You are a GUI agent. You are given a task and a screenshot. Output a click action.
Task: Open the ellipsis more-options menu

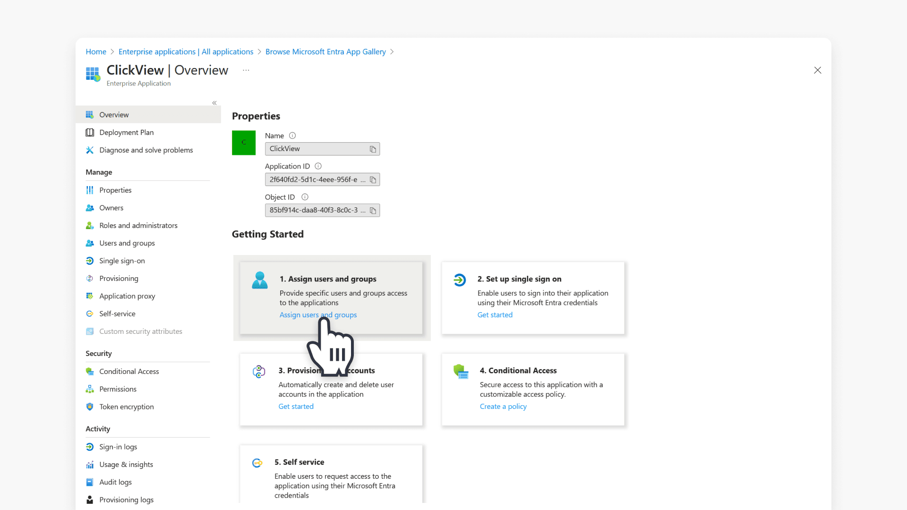246,70
